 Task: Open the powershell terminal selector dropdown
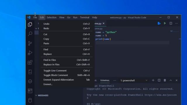click(x=134, y=80)
